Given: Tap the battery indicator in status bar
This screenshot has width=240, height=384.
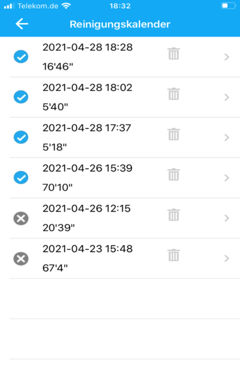Looking at the screenshot, I should pos(228,6).
